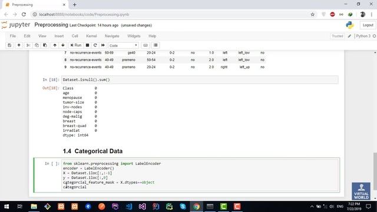The width and height of the screenshot is (377, 212).
Task: Click the volume icon in system tray
Action: (x=332, y=207)
